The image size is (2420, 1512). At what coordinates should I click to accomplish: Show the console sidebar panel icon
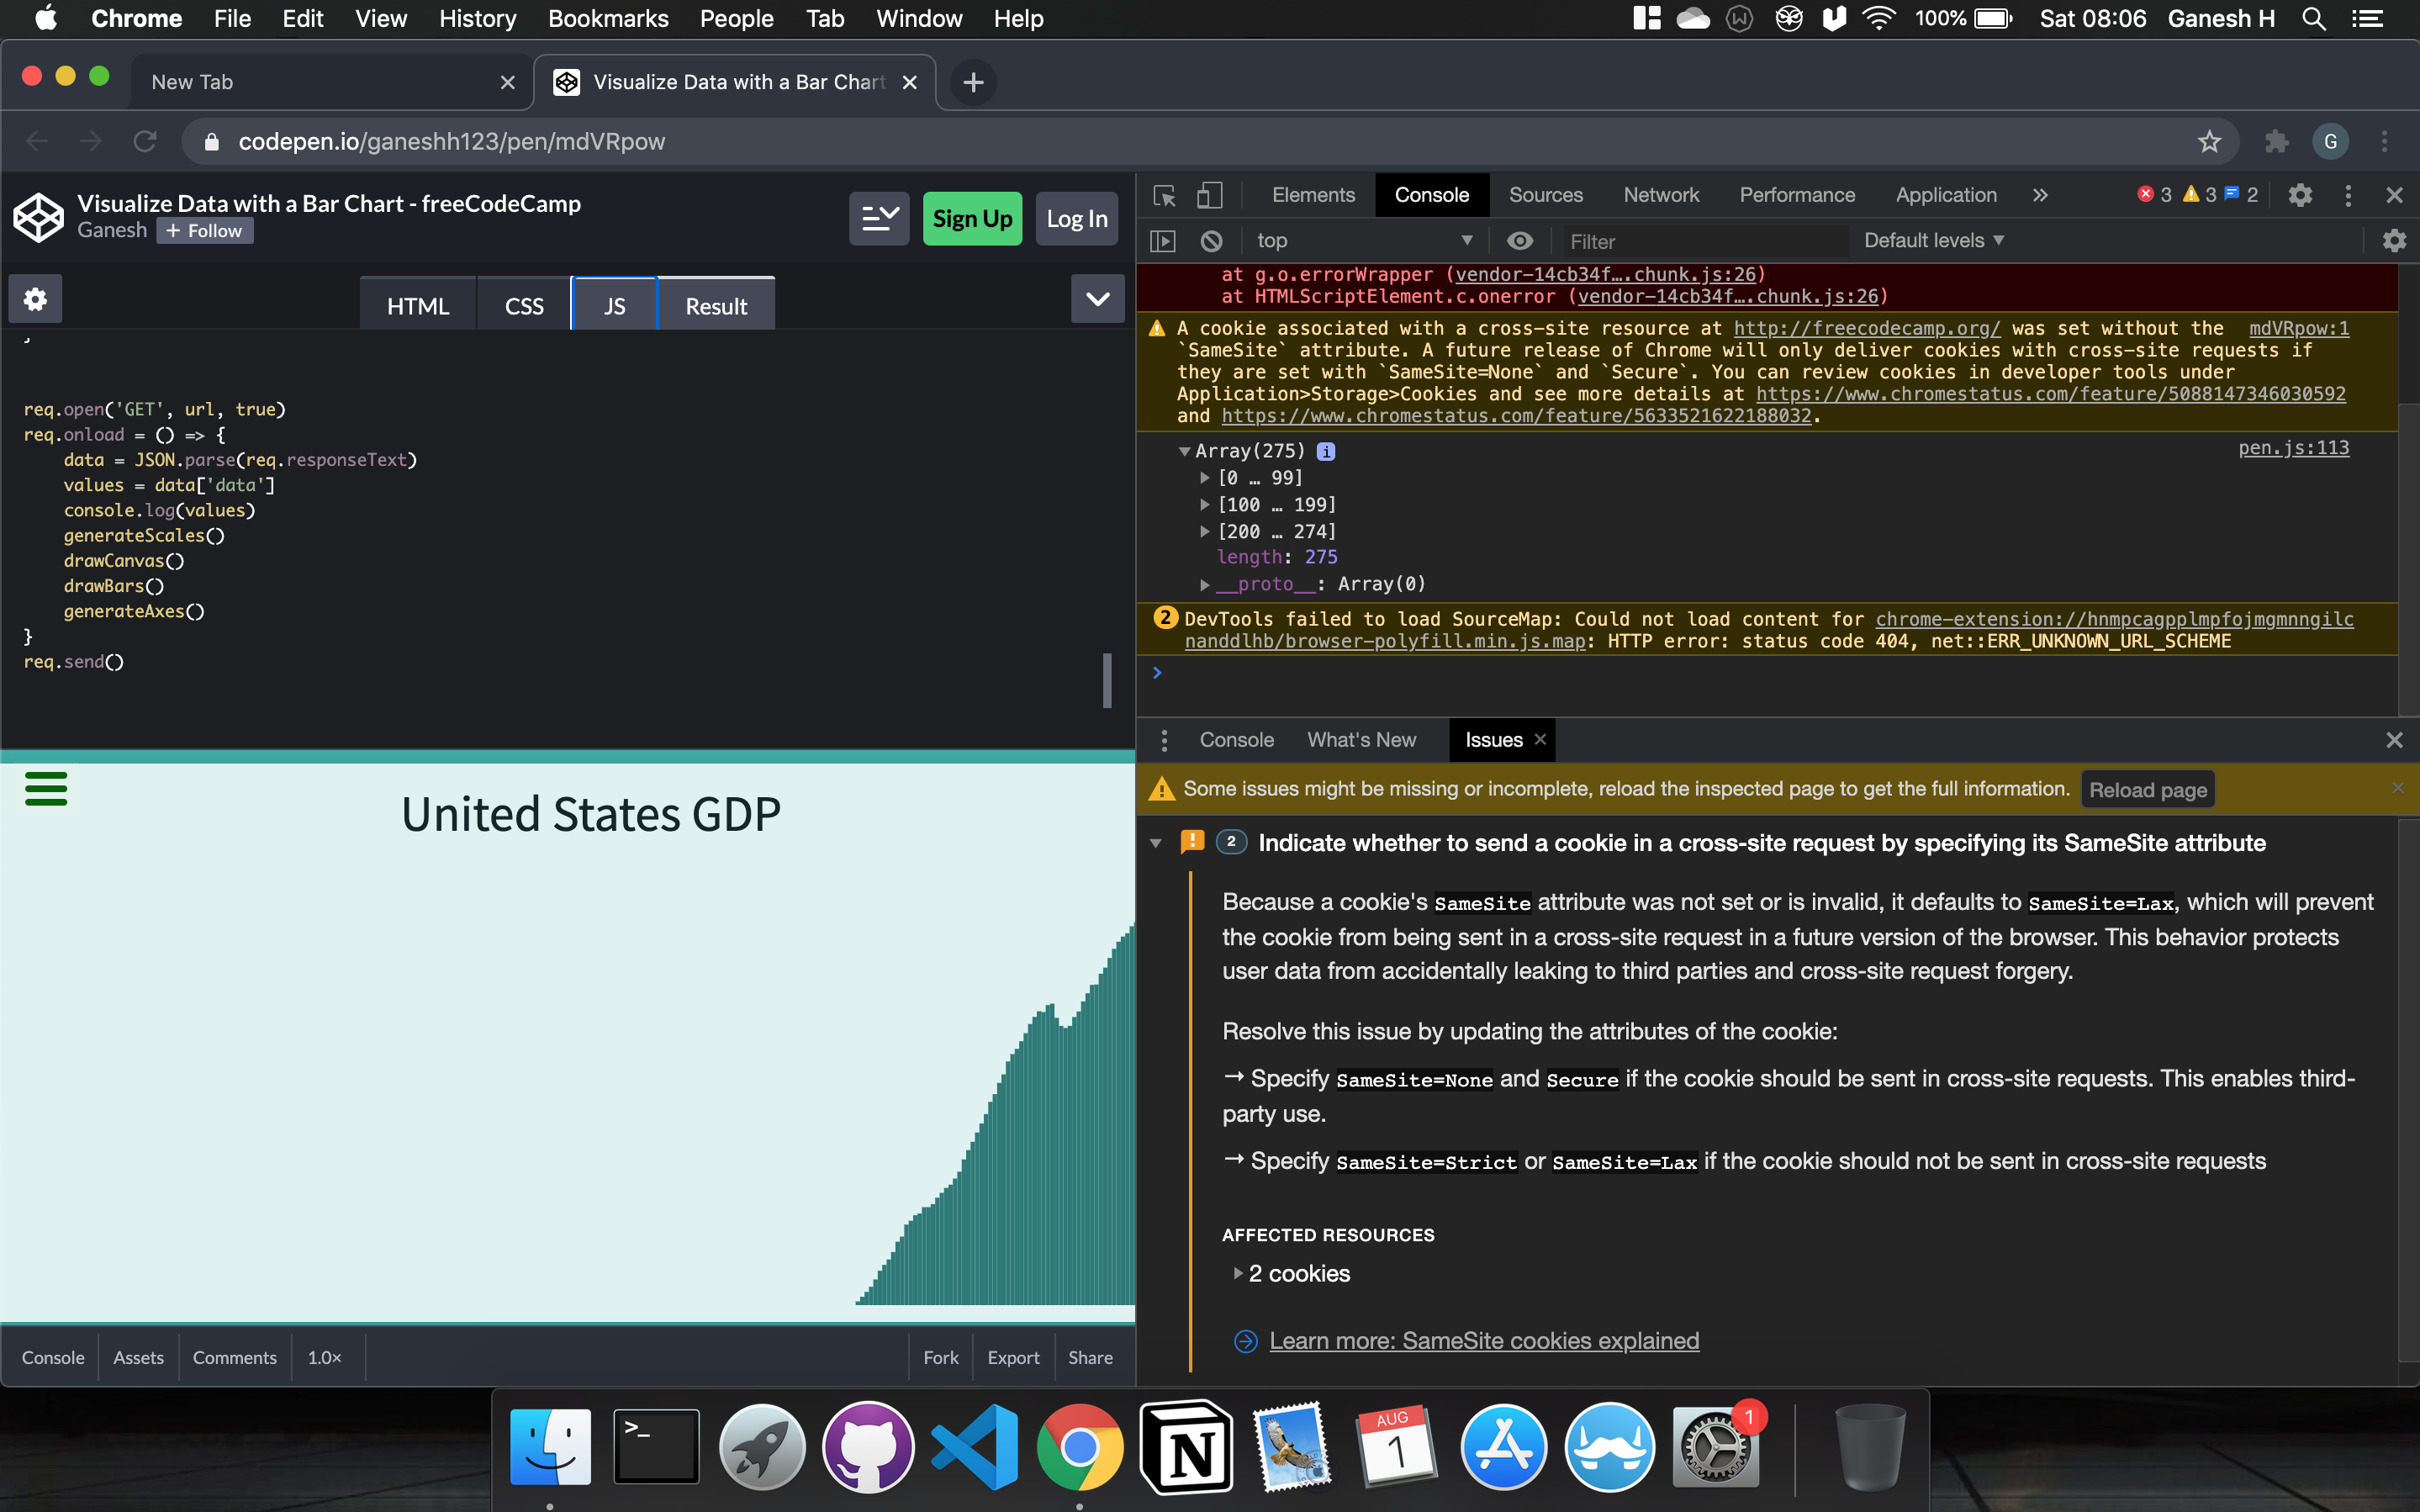tap(1163, 241)
